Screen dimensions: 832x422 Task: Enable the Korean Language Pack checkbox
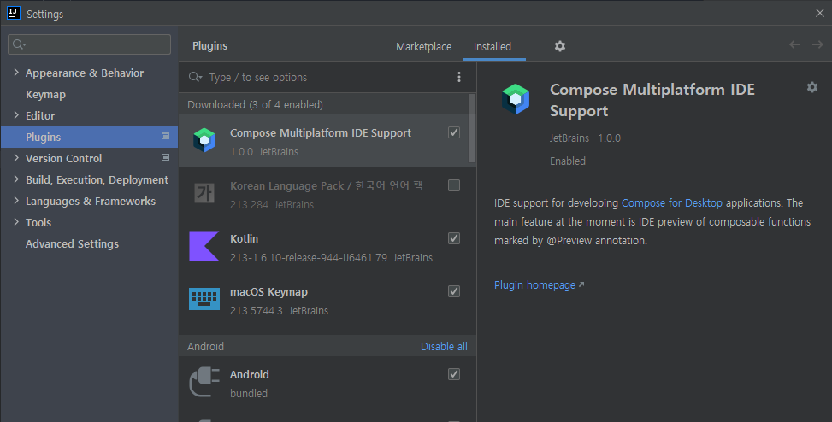pyautogui.click(x=454, y=185)
